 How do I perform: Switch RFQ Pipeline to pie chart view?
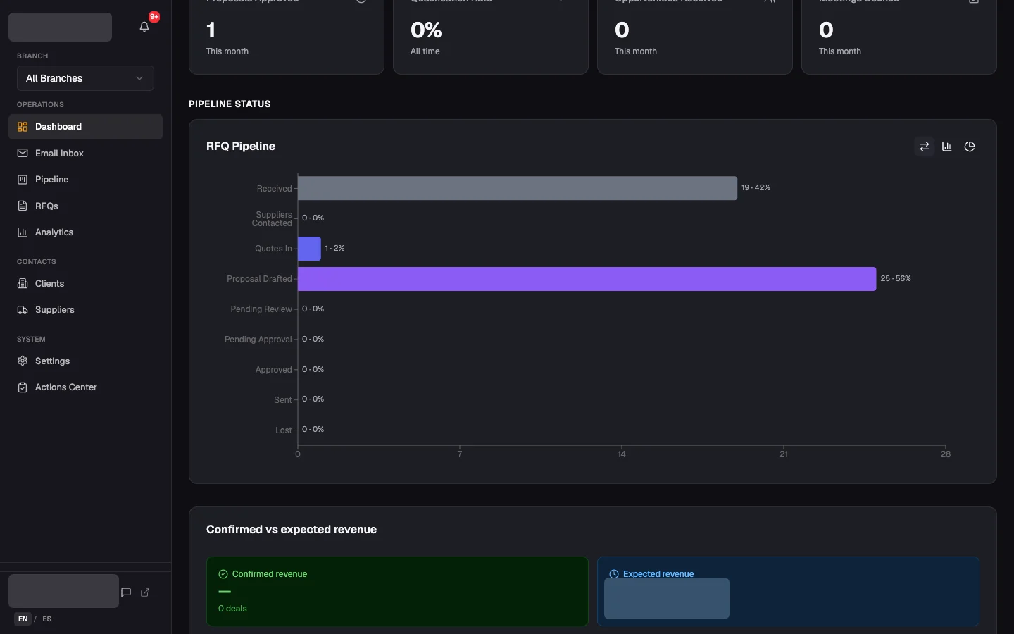tap(970, 147)
